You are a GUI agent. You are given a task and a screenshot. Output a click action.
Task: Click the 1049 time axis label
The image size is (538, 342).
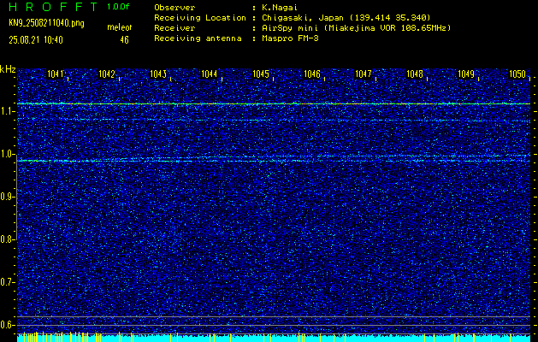(466, 74)
